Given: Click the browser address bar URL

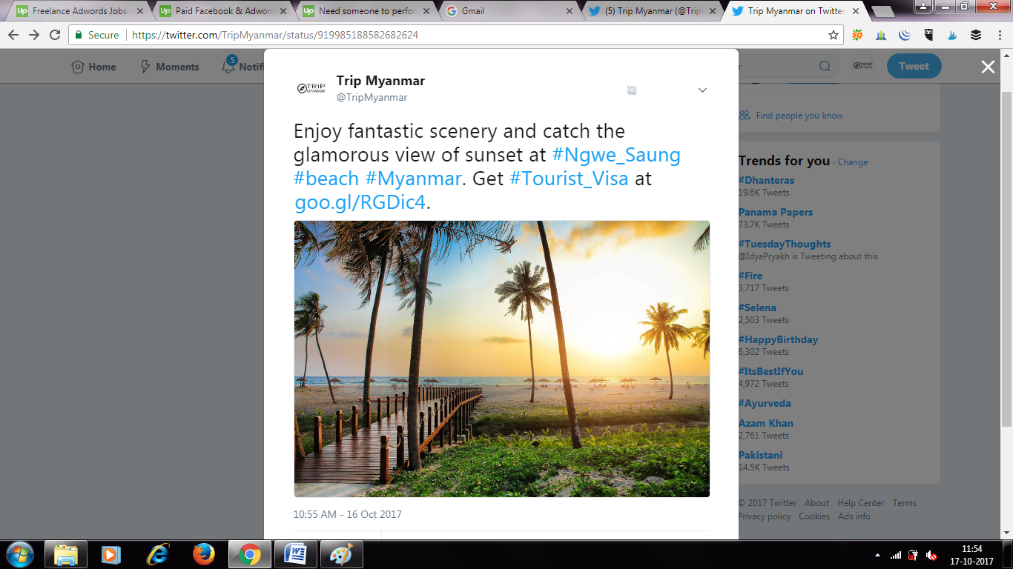Looking at the screenshot, I should click(275, 35).
